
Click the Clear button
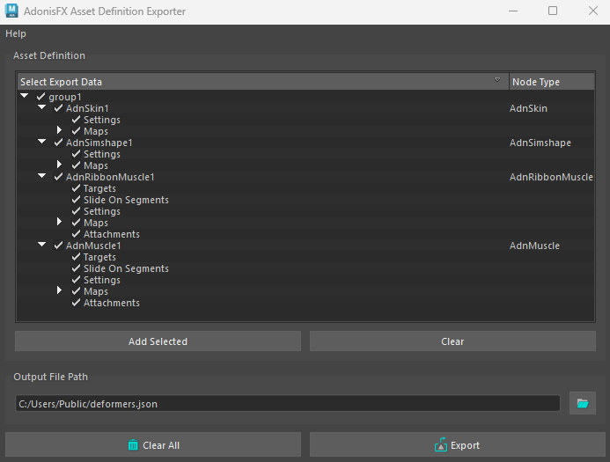[452, 341]
